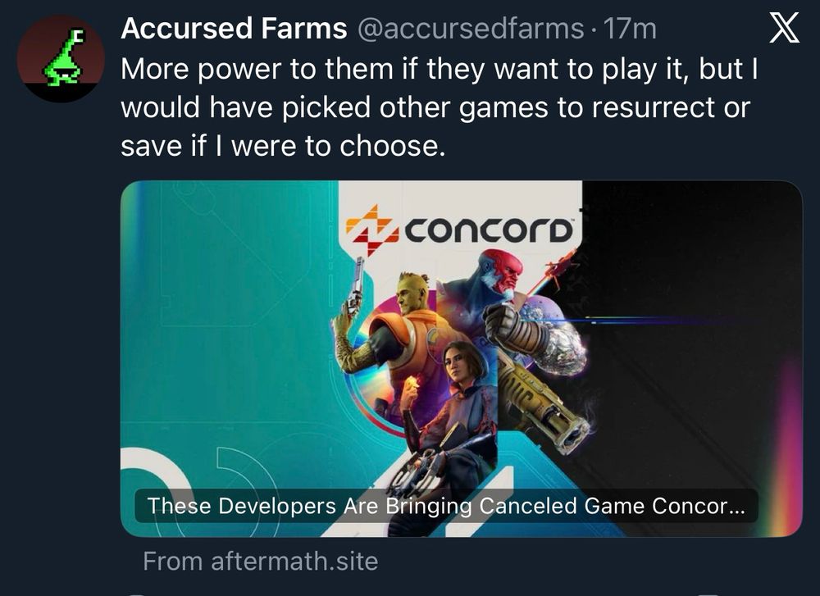Open the @accursedfarms handle link
This screenshot has height=596, width=820.
coord(471,29)
